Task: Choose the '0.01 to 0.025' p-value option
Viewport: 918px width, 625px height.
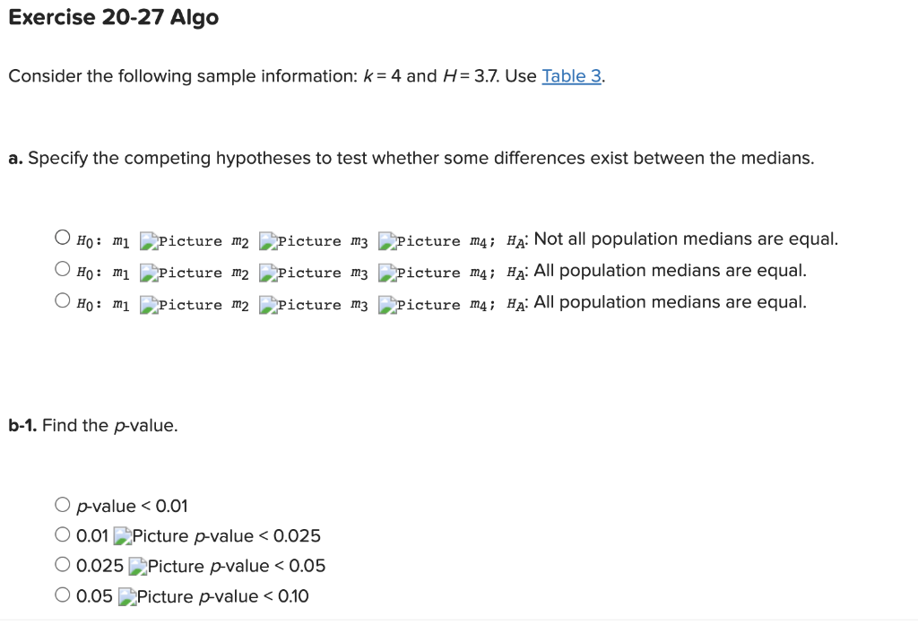Action: (x=62, y=534)
